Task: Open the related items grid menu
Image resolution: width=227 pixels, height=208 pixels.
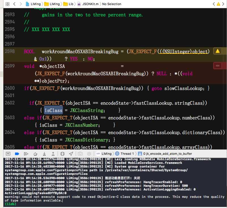Action: pyautogui.click(x=7, y=4)
